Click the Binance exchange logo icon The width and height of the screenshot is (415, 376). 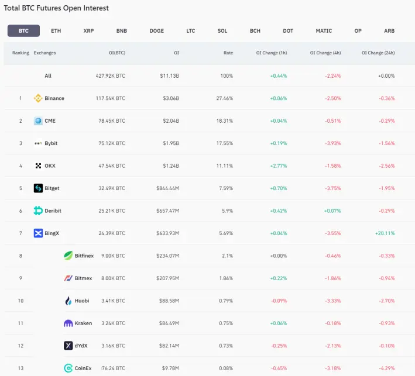(38, 98)
